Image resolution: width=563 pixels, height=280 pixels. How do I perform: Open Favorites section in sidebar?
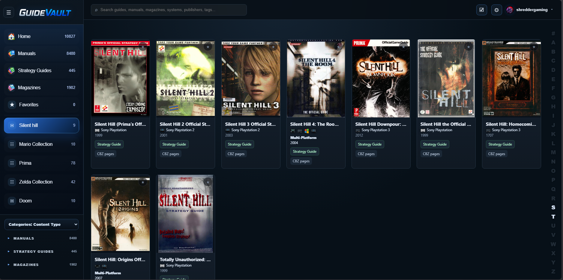click(x=41, y=105)
